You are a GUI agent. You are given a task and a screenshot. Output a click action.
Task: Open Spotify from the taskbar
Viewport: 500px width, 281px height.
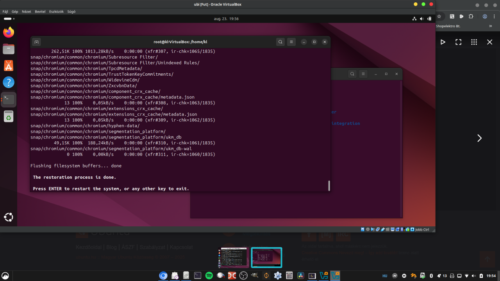[x=209, y=276]
